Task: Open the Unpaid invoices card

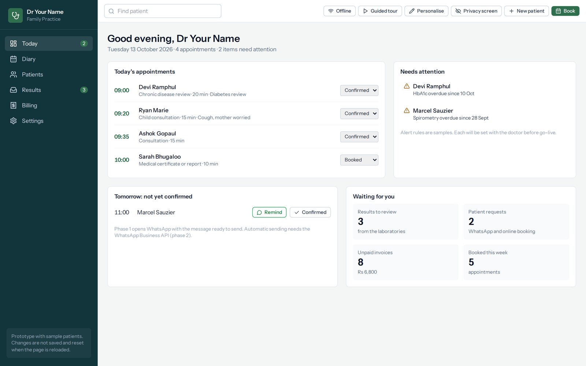Action: pyautogui.click(x=405, y=262)
